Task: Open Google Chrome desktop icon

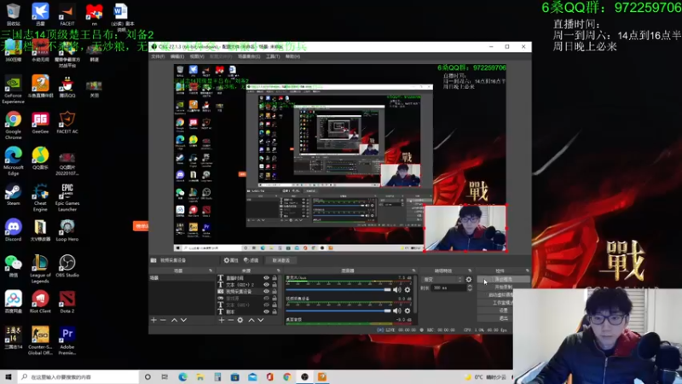Action: click(x=14, y=125)
